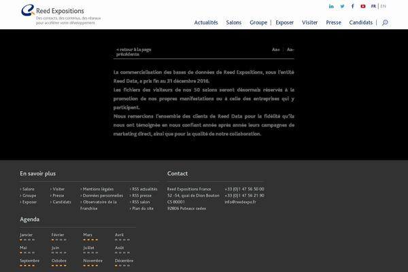This screenshot has width=408, height=272.
Task: Click the search magnifier icon
Action: (385, 22)
